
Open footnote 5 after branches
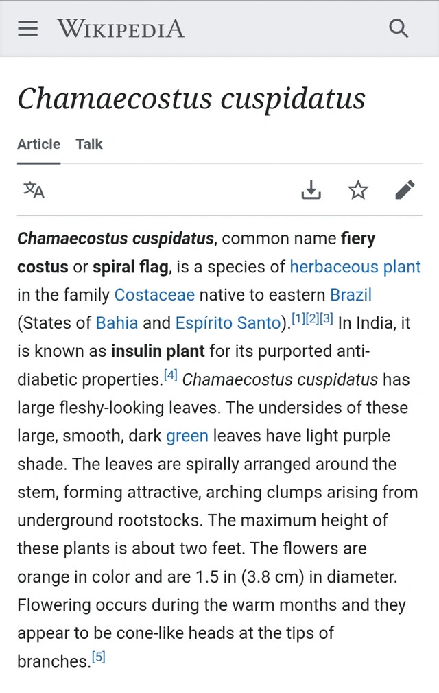(99, 657)
